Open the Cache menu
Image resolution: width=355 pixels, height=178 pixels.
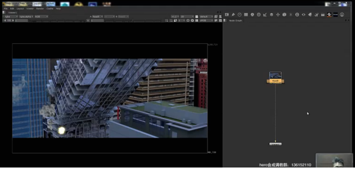50,9
